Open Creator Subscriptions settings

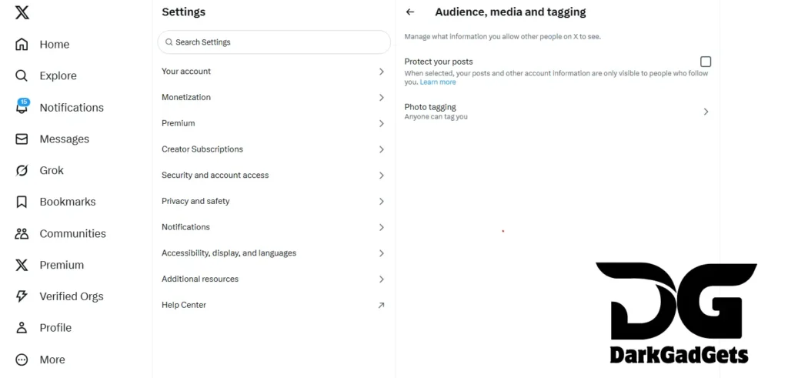pos(274,149)
